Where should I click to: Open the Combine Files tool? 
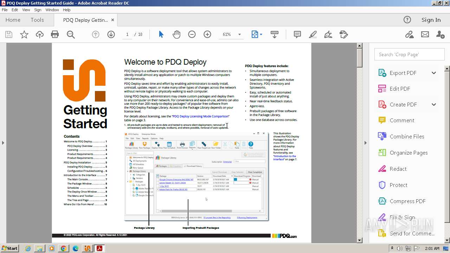407,136
